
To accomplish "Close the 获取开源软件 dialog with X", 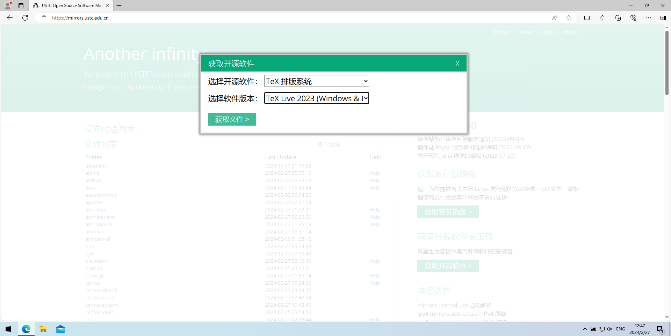I will pyautogui.click(x=457, y=64).
